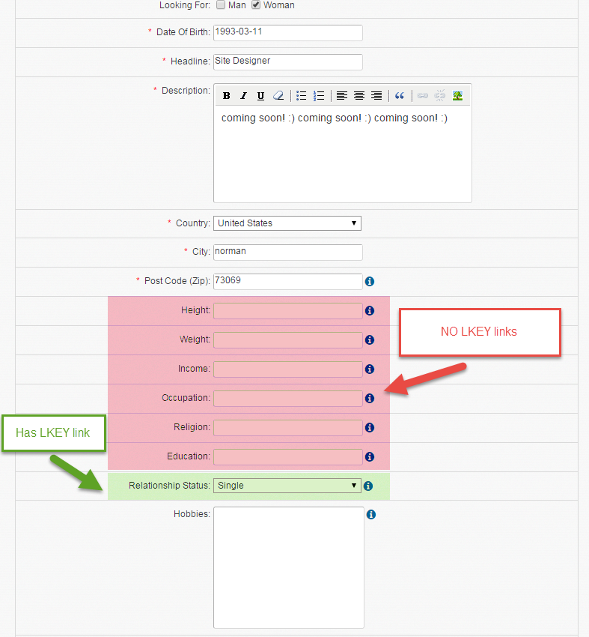This screenshot has height=637, width=589.
Task: Open info icon beside Height field
Action: point(370,310)
